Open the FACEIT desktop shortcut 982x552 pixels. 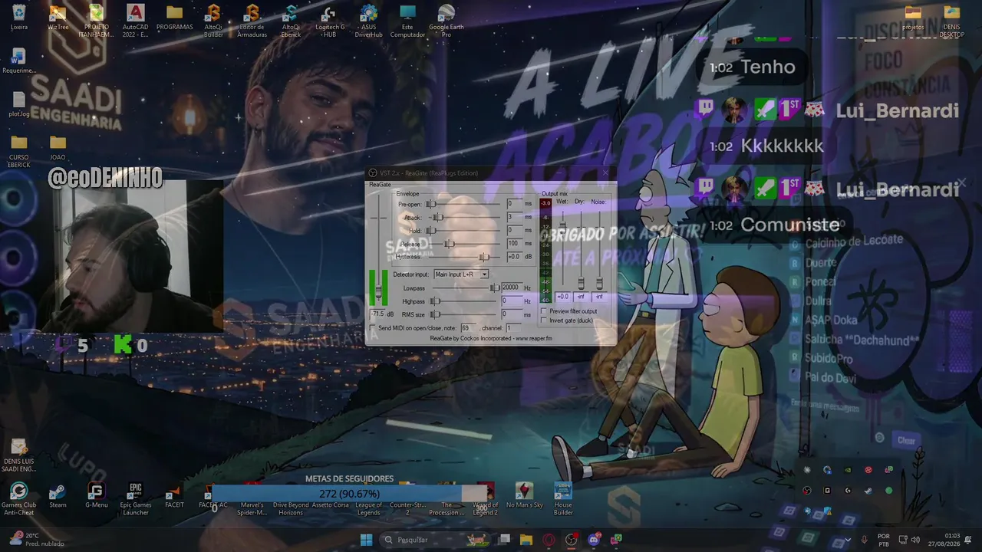pos(174,495)
